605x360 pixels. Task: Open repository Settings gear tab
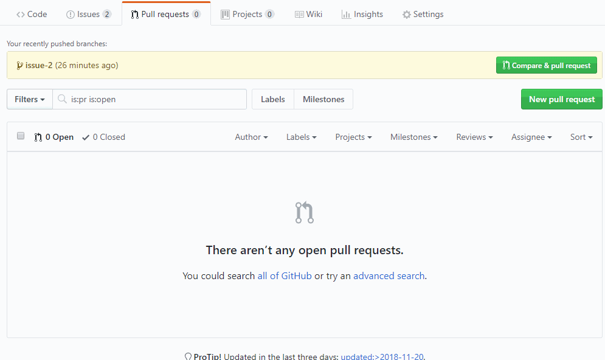(x=423, y=14)
